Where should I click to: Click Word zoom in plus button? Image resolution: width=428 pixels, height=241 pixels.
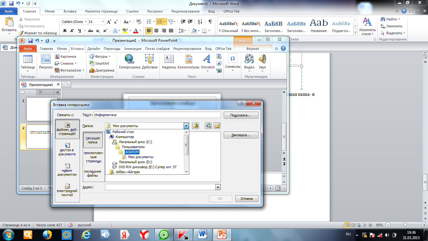point(424,225)
